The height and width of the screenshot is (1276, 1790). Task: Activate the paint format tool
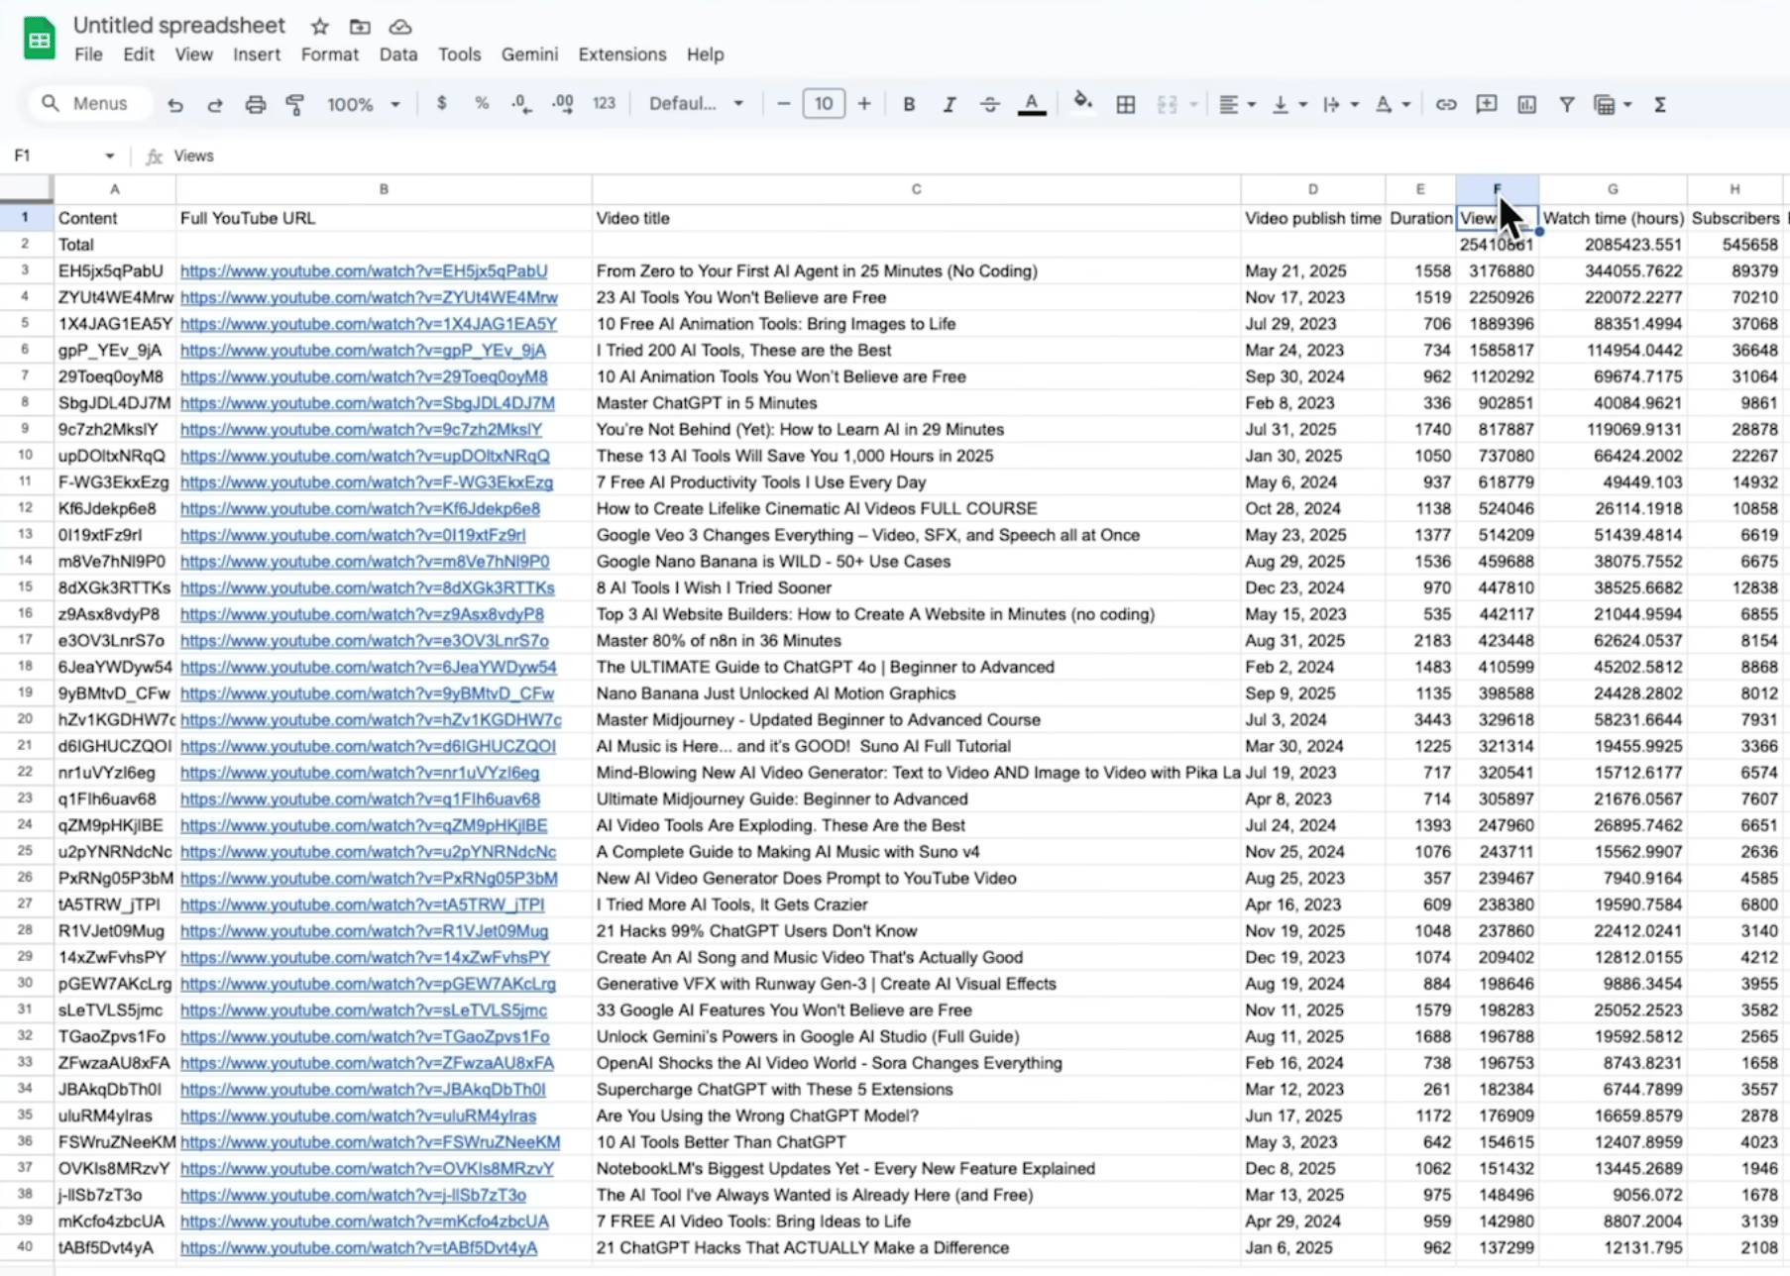tap(295, 104)
